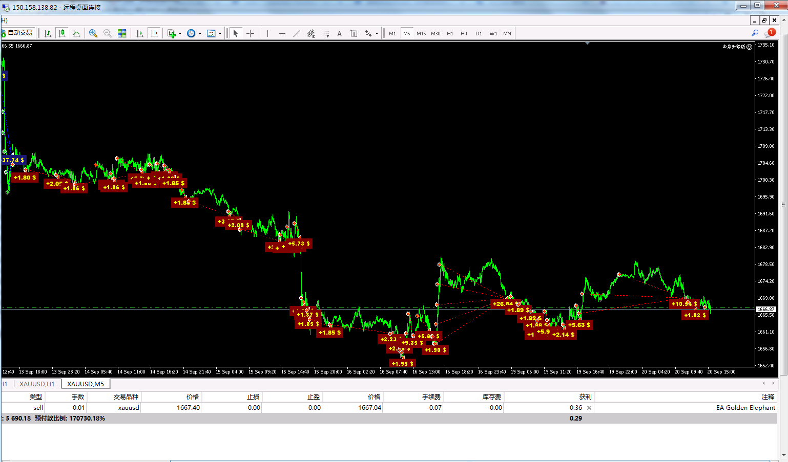Toggle chart auto scroll to latest bar
This screenshot has width=788, height=462.
click(139, 33)
